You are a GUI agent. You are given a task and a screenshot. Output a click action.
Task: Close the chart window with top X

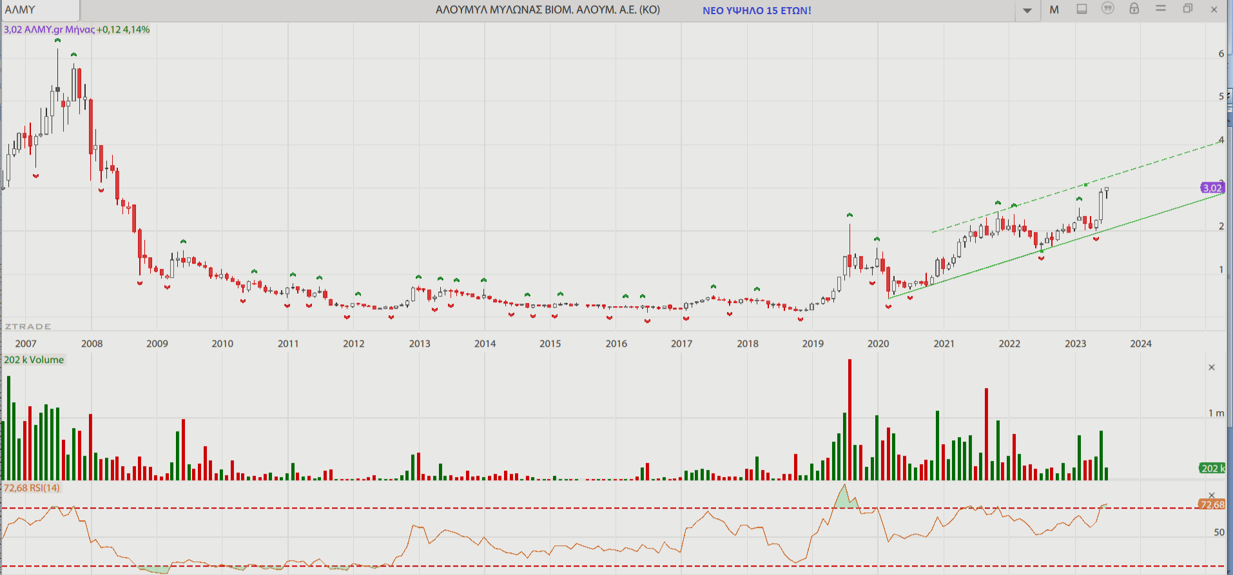point(1214,9)
